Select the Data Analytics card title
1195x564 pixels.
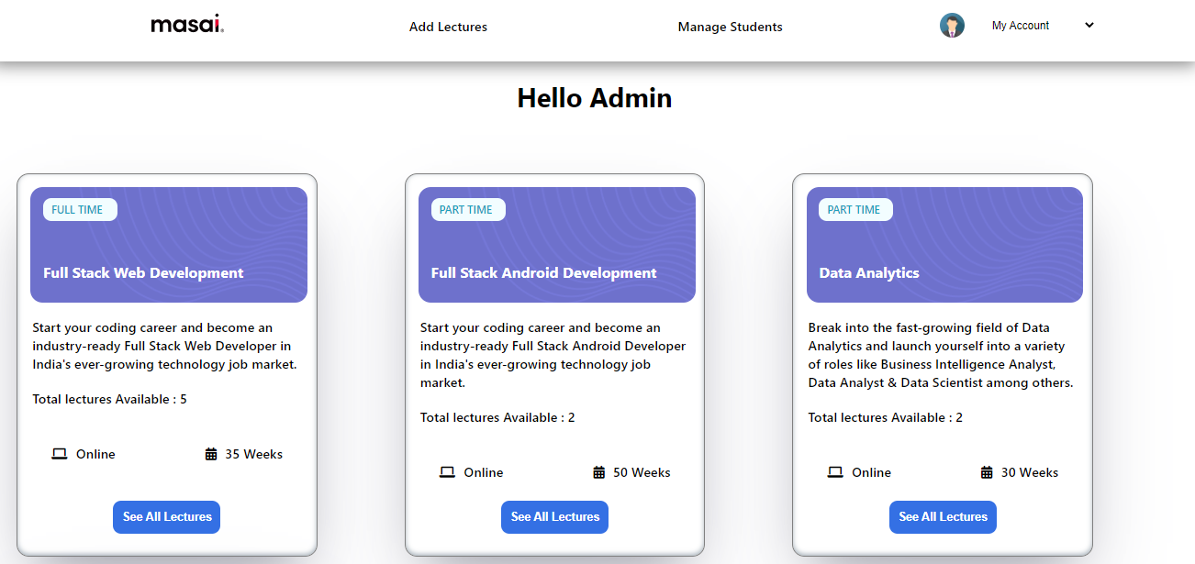[x=869, y=273]
